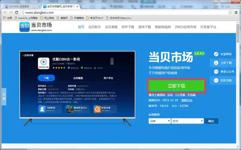Expand the 品牌 dropdown
This screenshot has width=241, height=150.
click(159, 121)
